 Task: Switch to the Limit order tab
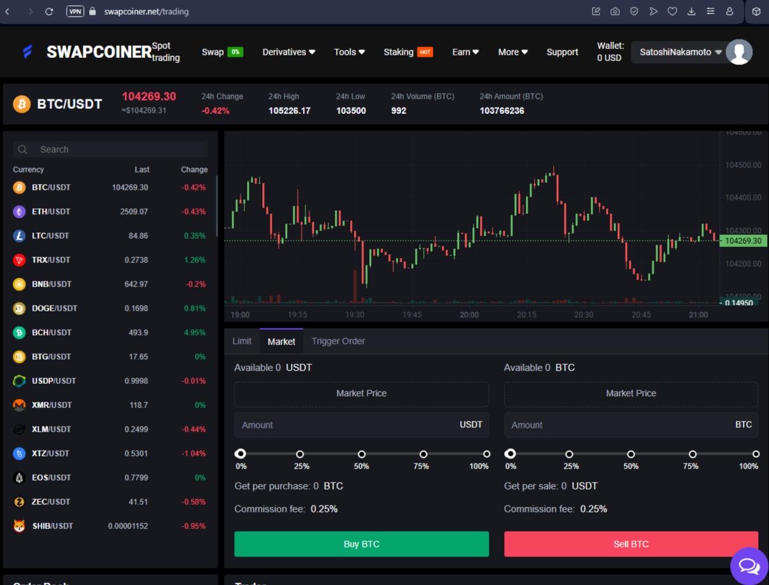click(x=242, y=341)
